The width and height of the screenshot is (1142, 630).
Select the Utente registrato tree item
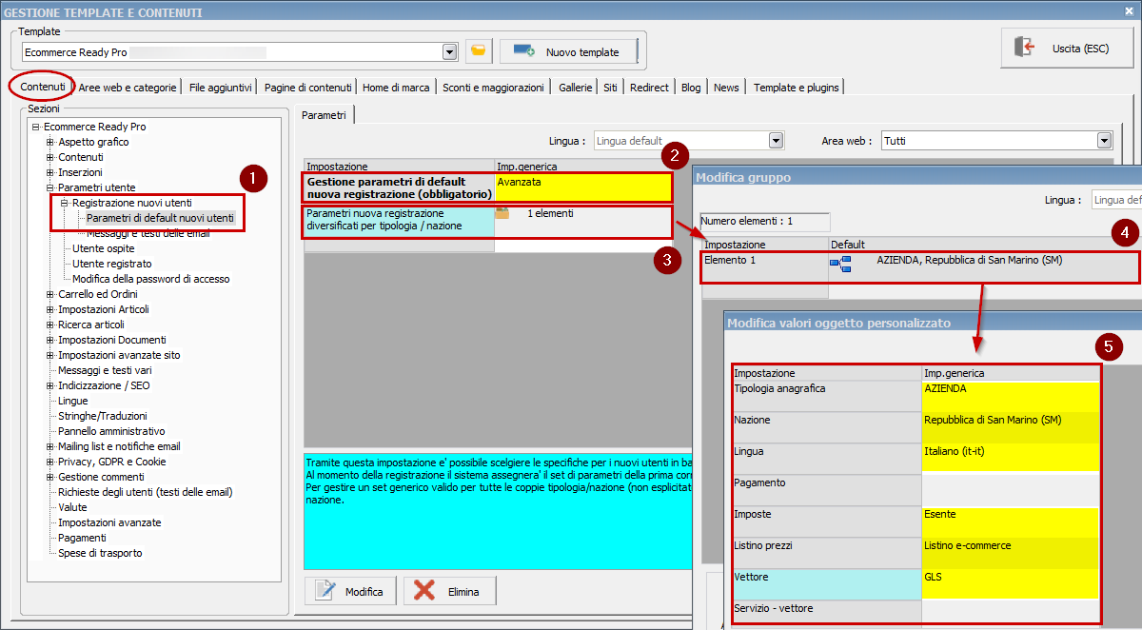(112, 264)
